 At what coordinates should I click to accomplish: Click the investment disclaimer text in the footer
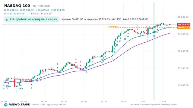click(x=153, y=105)
